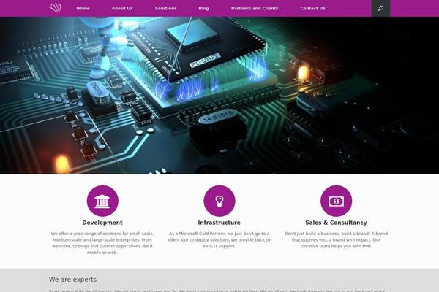
Task: Navigate to the Blog page
Action: pos(204,8)
